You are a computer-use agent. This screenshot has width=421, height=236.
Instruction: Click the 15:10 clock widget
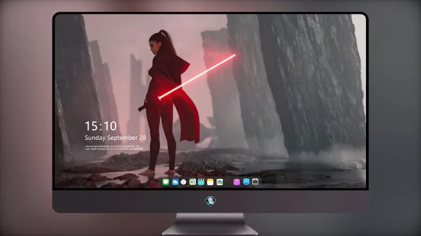[x=100, y=126]
